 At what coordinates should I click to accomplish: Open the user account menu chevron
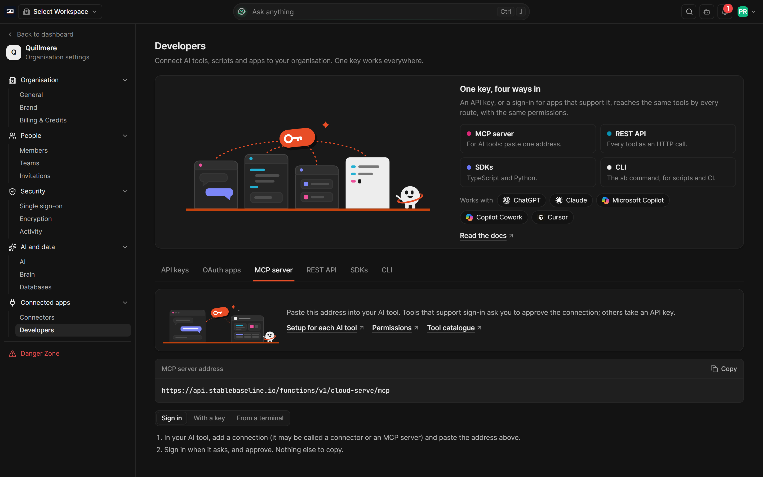click(753, 12)
